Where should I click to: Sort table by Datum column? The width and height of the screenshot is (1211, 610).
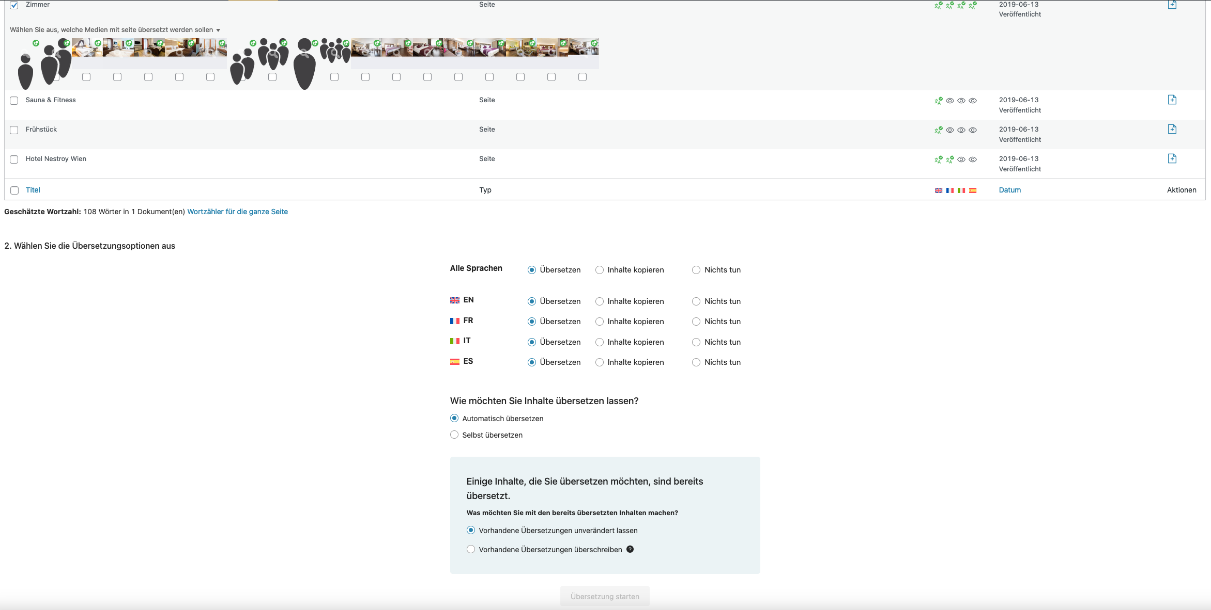tap(1009, 190)
